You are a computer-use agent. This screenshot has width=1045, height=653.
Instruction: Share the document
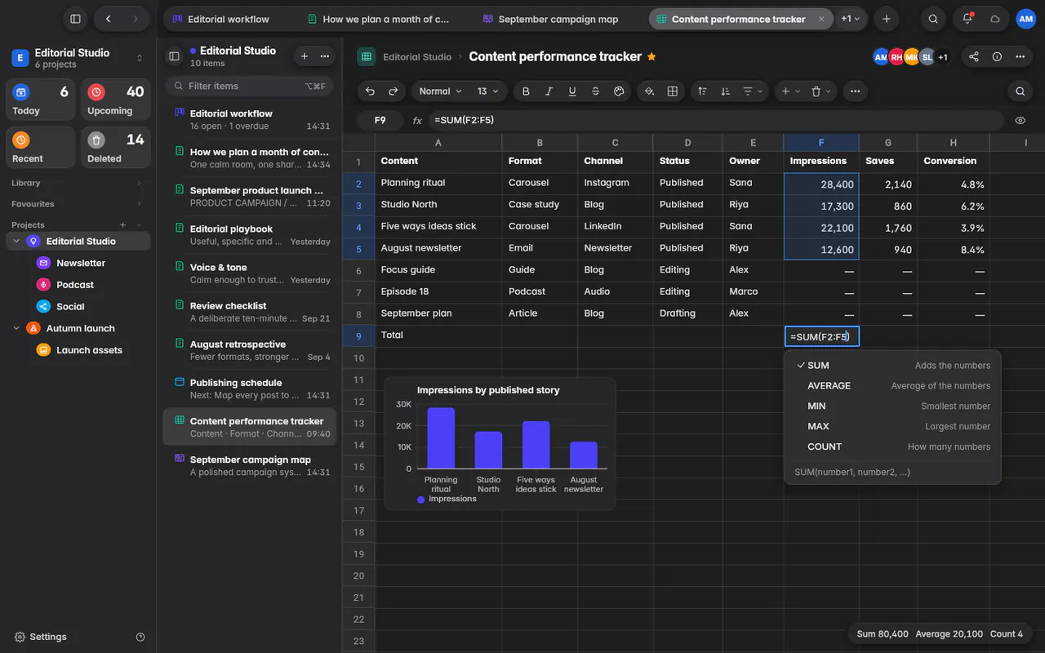[974, 56]
